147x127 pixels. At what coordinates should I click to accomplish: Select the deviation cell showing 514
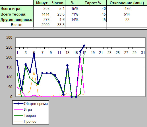coord(127,14)
